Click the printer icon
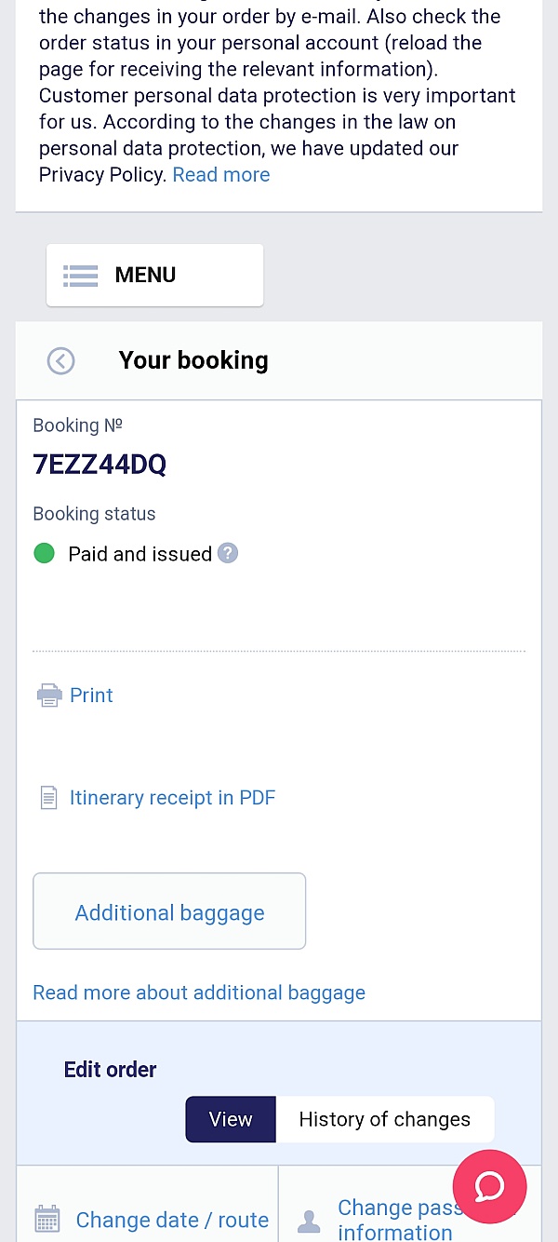The width and height of the screenshot is (558, 1242). point(48,695)
